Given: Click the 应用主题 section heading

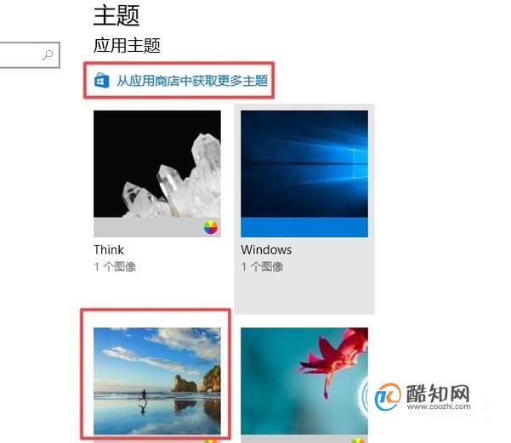Looking at the screenshot, I should (x=127, y=45).
